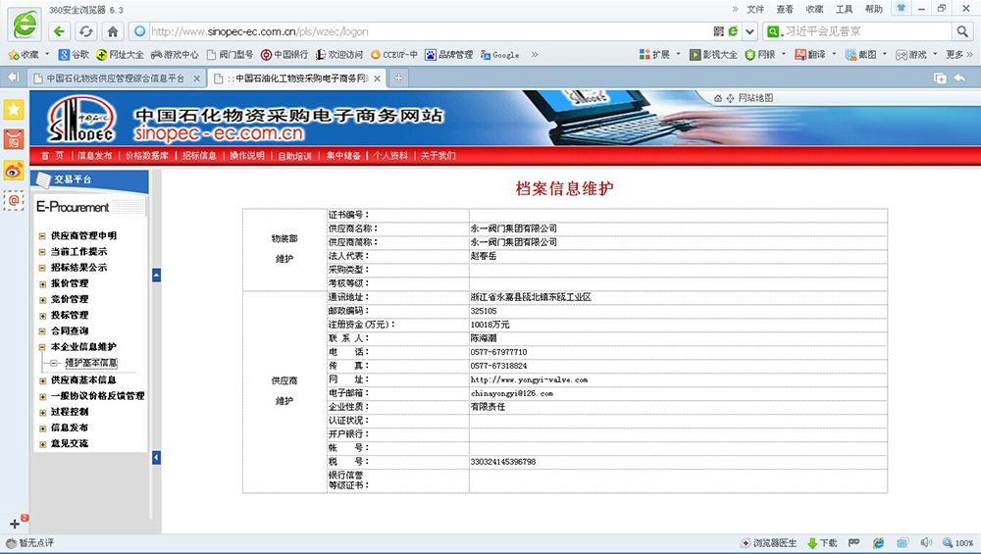Open the 下载 download manager
The height and width of the screenshot is (554, 981).
[x=822, y=543]
